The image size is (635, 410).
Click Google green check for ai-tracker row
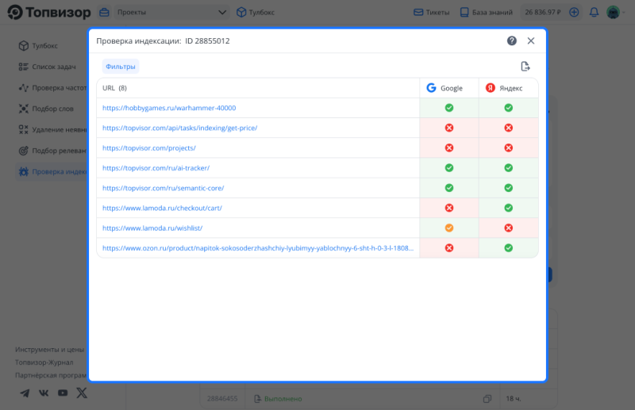tap(449, 168)
